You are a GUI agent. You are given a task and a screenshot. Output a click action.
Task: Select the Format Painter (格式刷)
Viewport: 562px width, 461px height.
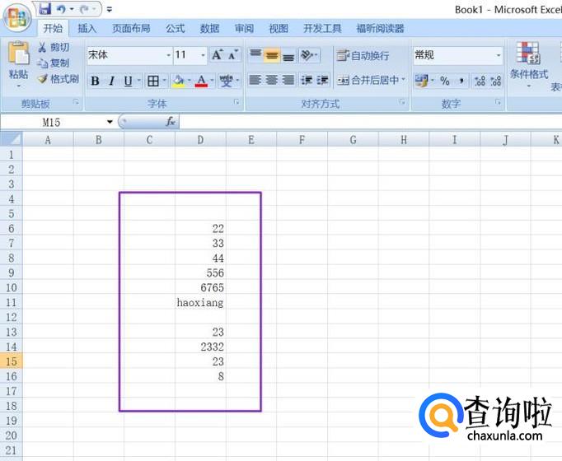[59, 79]
